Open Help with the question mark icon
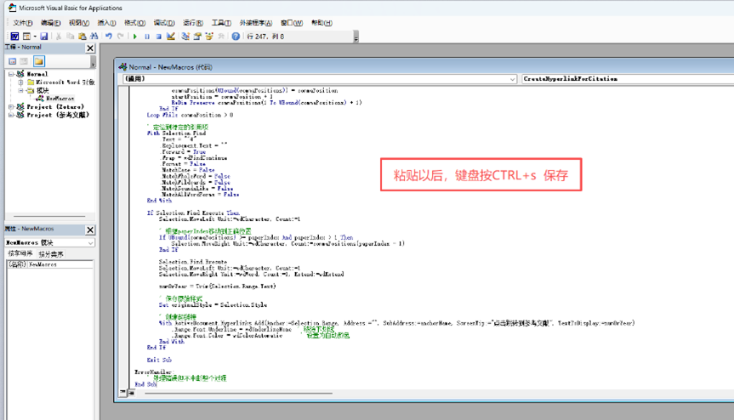 point(236,37)
